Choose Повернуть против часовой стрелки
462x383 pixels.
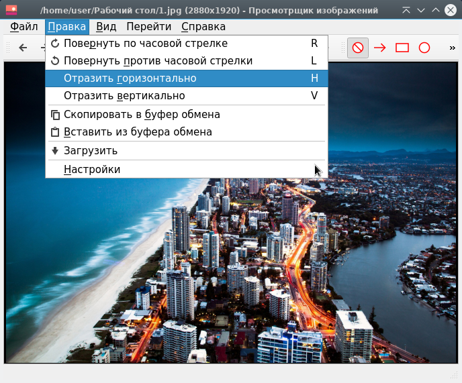158,61
